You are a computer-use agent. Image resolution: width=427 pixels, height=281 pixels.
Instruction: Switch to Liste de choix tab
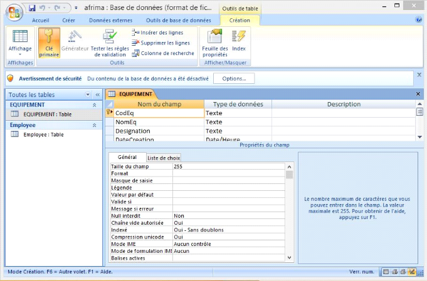pyautogui.click(x=163, y=158)
